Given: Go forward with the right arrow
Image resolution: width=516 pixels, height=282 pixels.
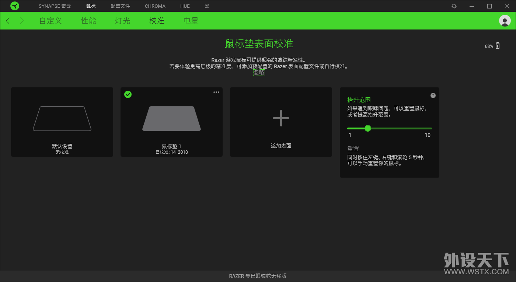Looking at the screenshot, I should pyautogui.click(x=22, y=21).
